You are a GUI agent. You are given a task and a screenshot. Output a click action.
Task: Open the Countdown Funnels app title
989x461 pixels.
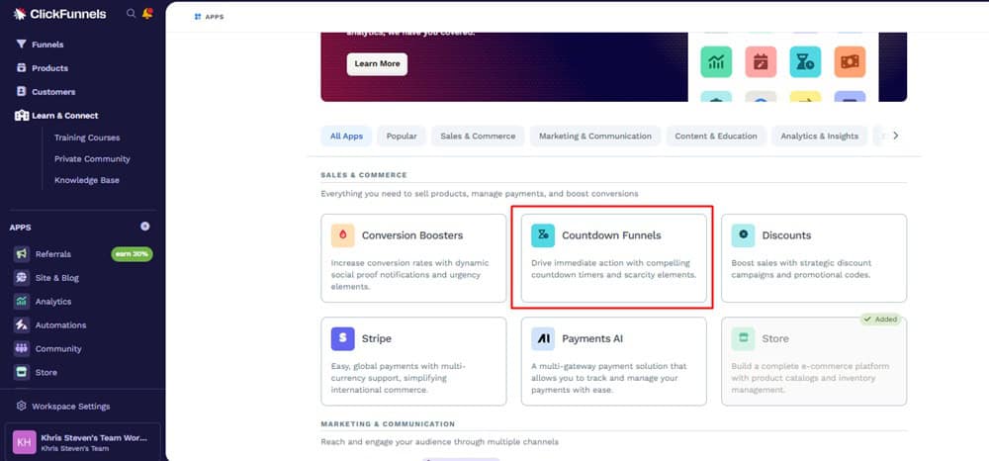point(611,235)
